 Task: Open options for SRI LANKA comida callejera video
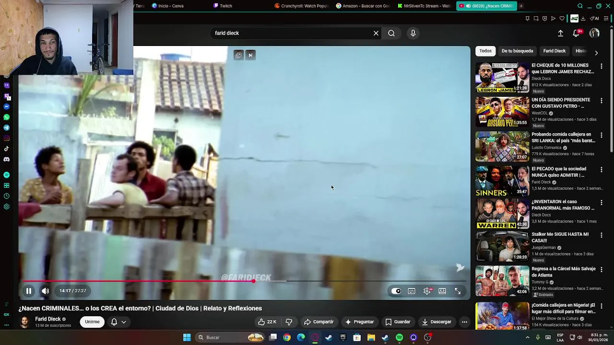point(602,135)
